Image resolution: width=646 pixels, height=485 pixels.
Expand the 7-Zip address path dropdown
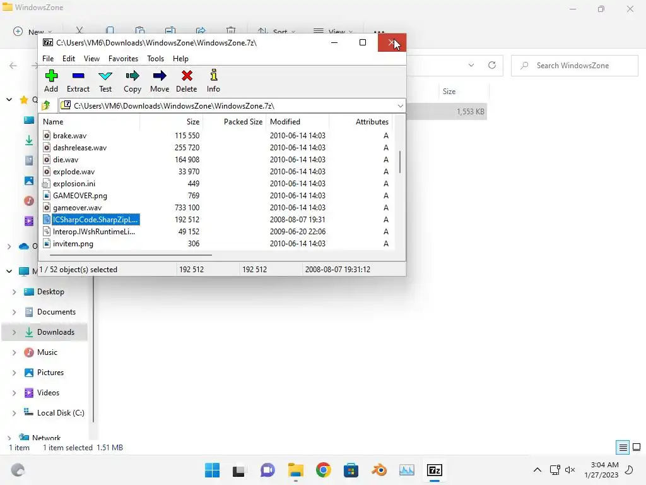(x=400, y=106)
